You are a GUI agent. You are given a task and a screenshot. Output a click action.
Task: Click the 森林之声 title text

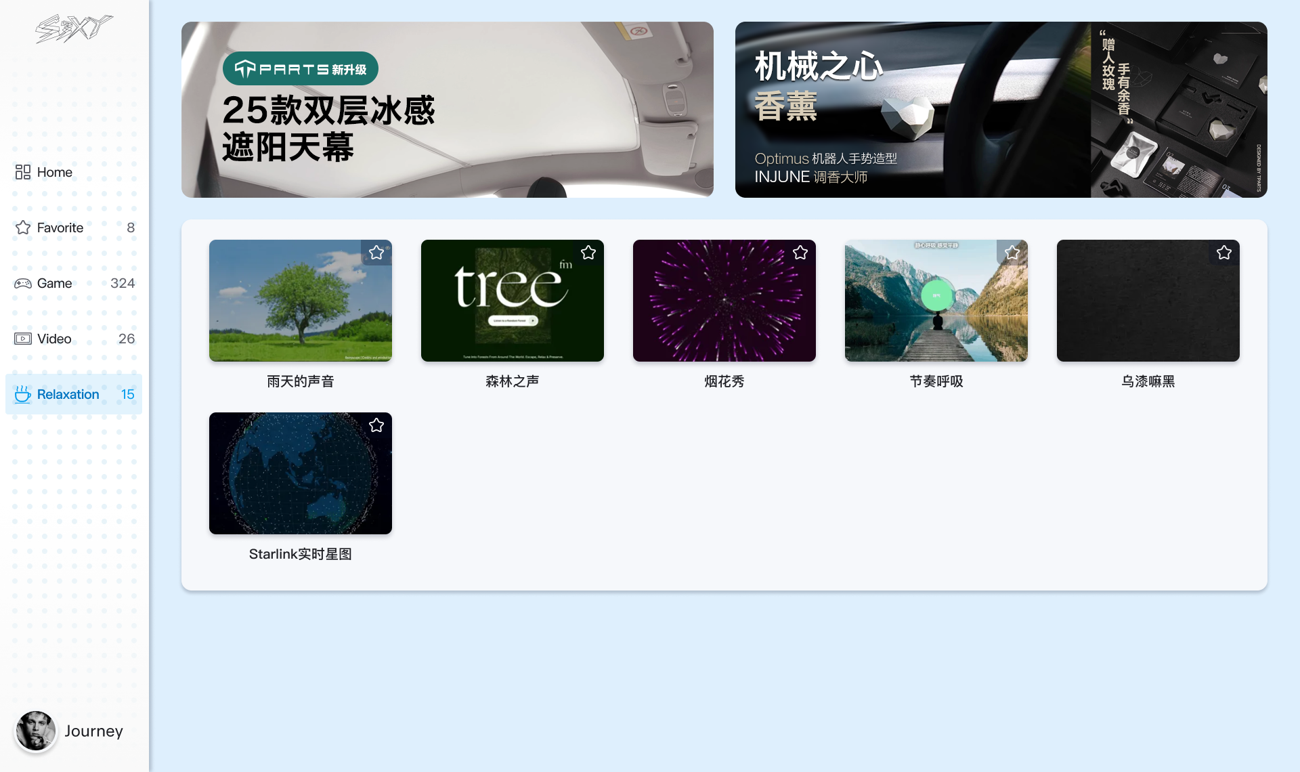pyautogui.click(x=513, y=381)
